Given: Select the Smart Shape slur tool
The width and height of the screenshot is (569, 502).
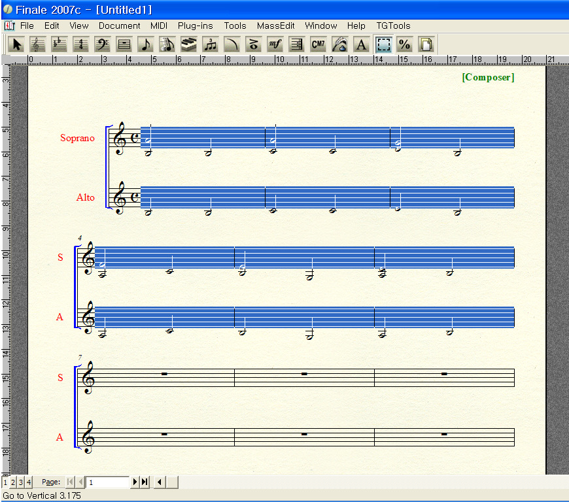Looking at the screenshot, I should coord(232,44).
